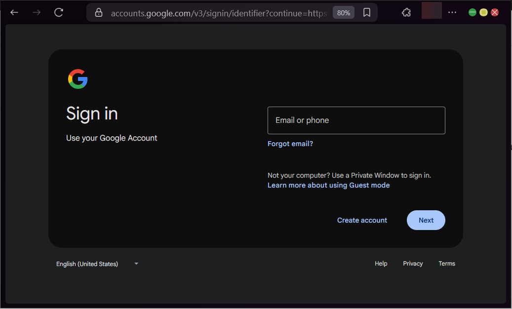Viewport: 512px width, 309px height.
Task: Open the browser extensions puzzle icon
Action: [x=406, y=12]
